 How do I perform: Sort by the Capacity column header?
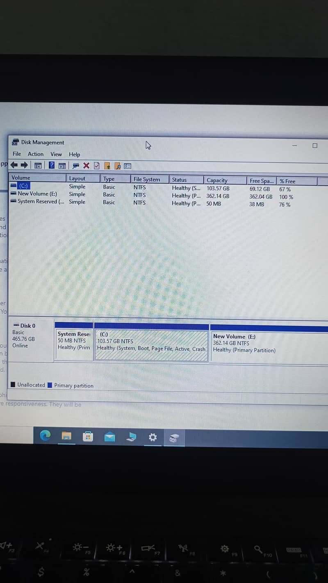217,180
